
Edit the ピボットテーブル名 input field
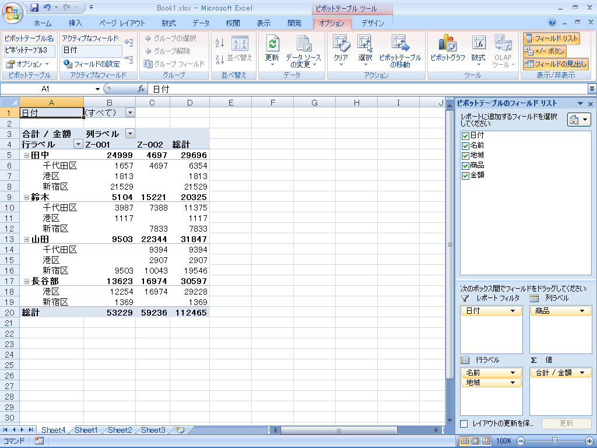click(30, 50)
